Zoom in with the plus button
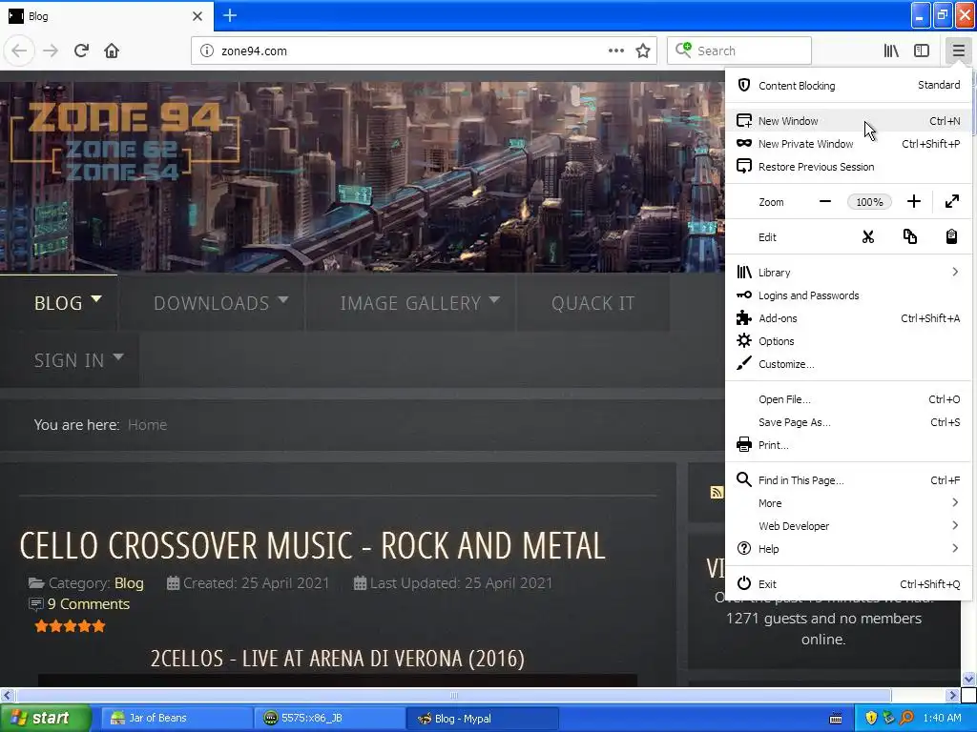The height and width of the screenshot is (732, 977). point(913,201)
